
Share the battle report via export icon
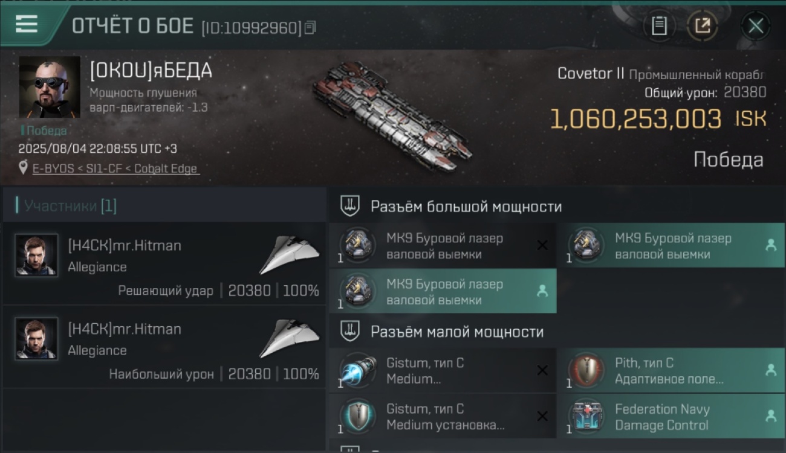pyautogui.click(x=703, y=26)
